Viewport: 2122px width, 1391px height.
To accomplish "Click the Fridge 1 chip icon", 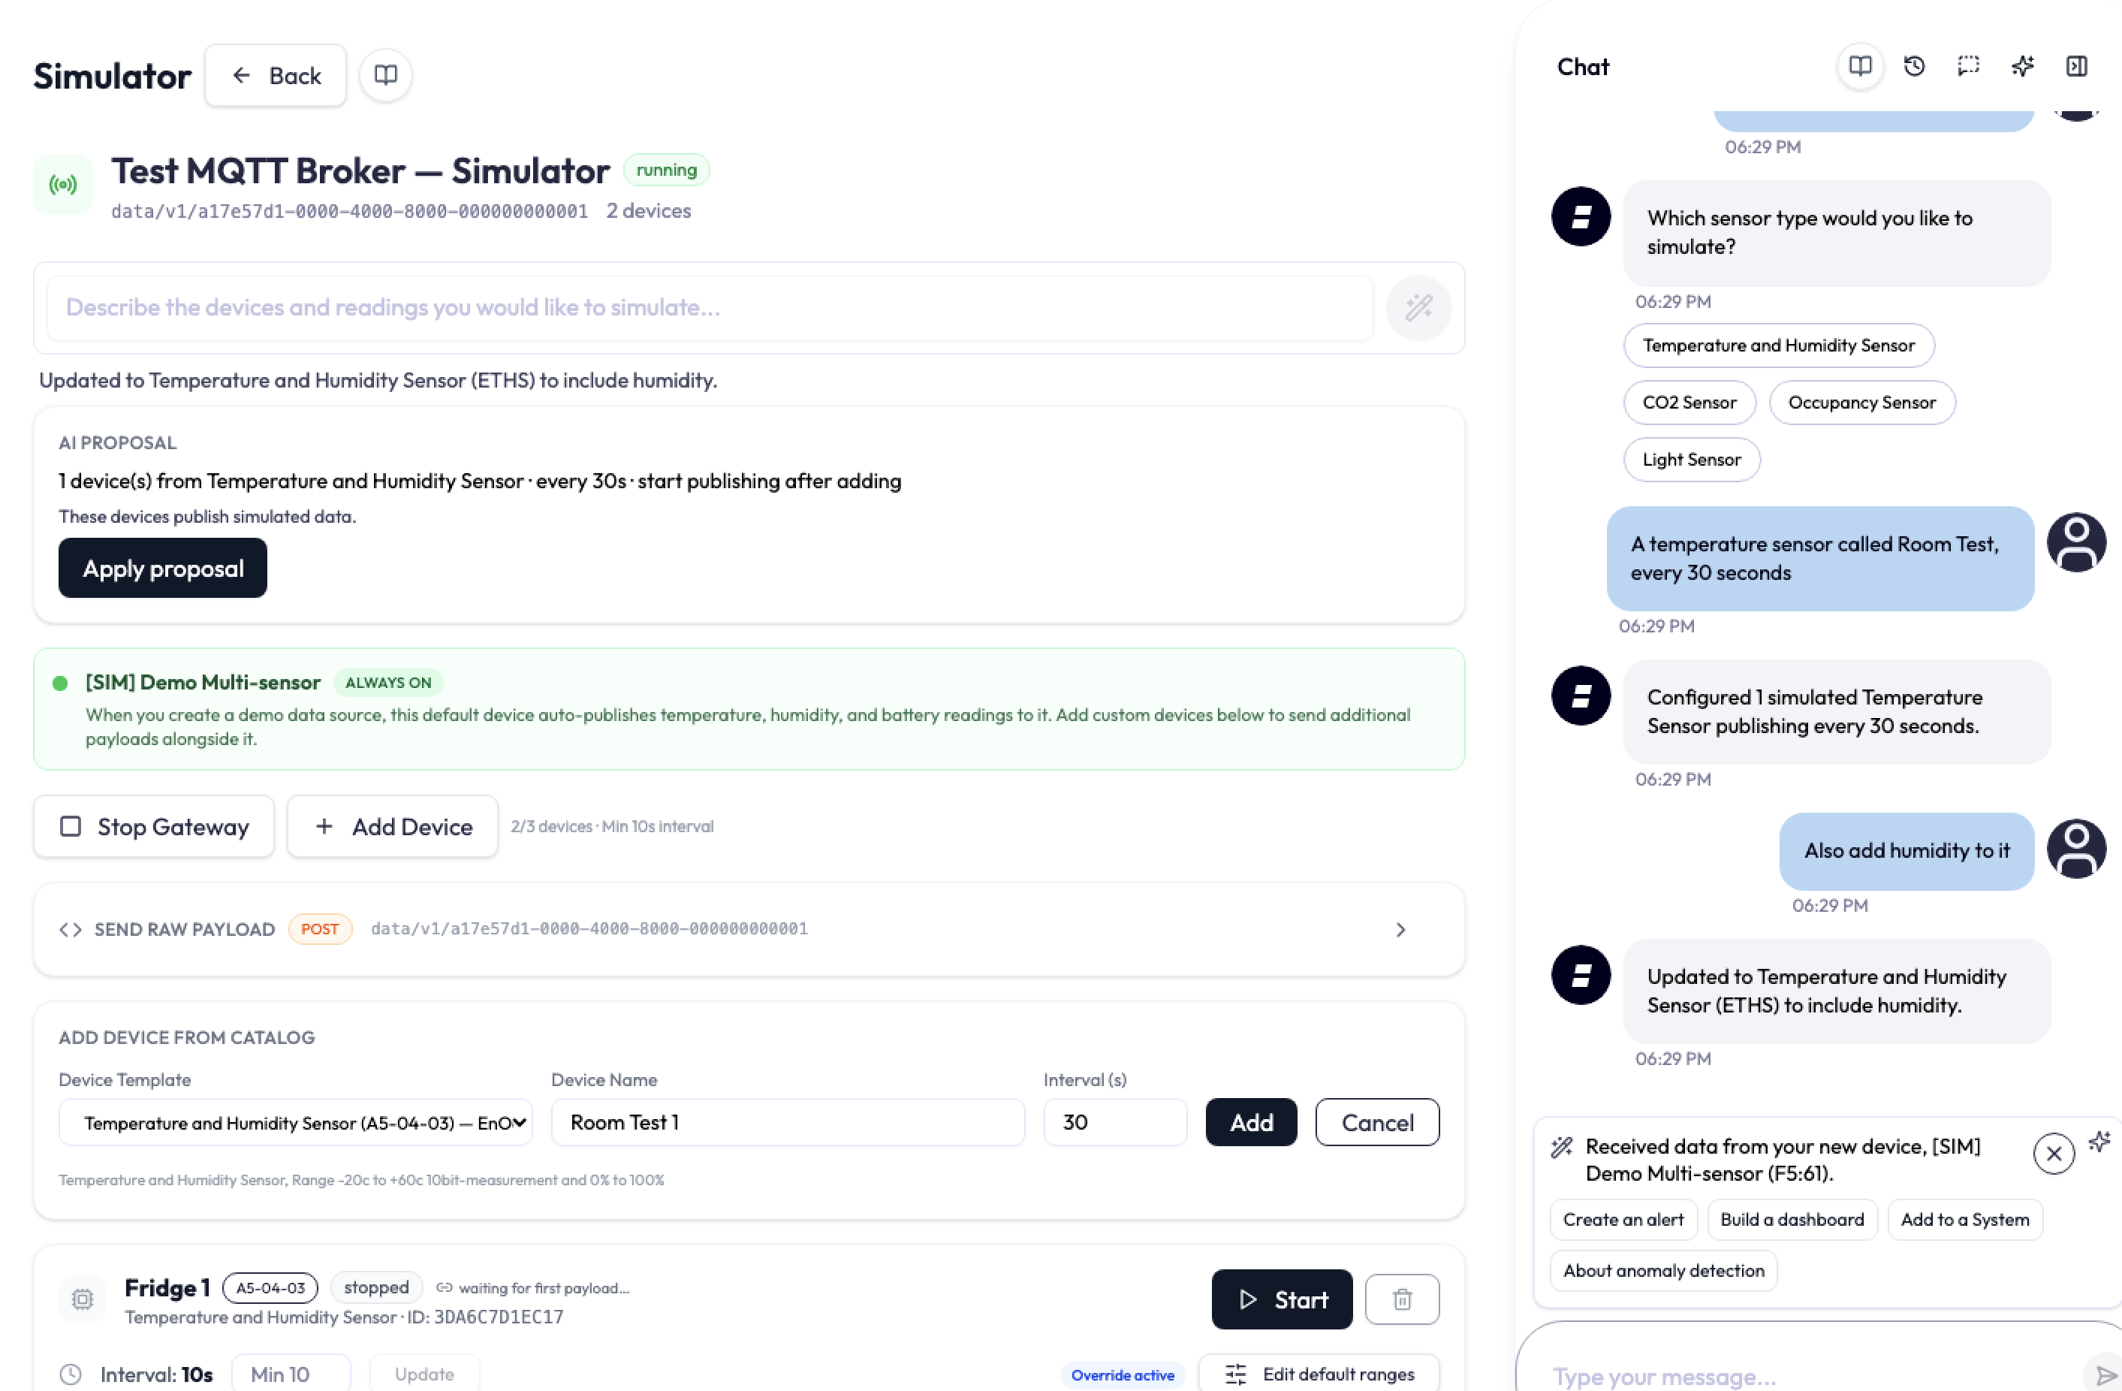I will (82, 1299).
